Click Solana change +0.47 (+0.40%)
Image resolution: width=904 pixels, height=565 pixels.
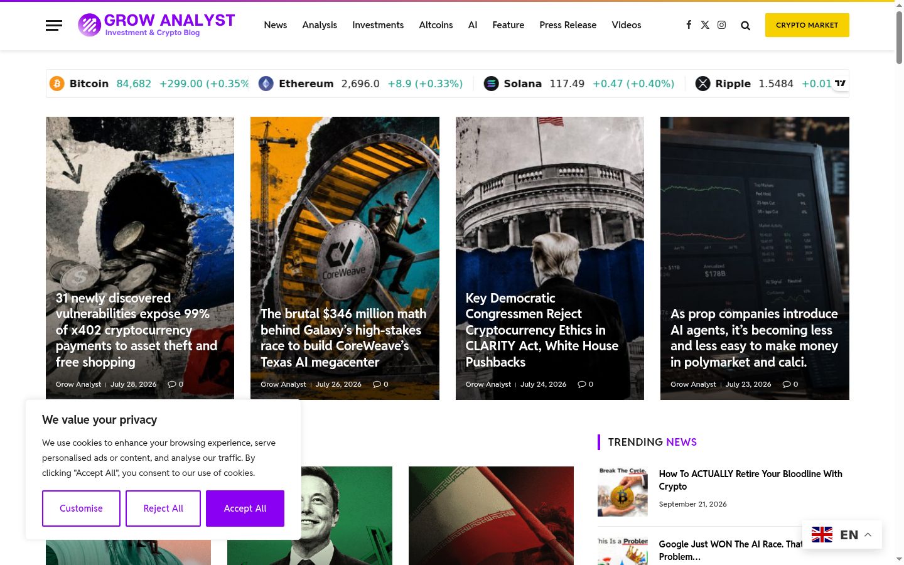[633, 83]
